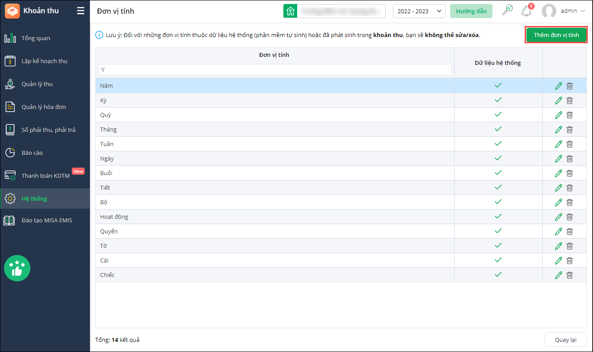Screen dimensions: 593x352
Task: Delete the Tiết unit row
Action: (570, 188)
